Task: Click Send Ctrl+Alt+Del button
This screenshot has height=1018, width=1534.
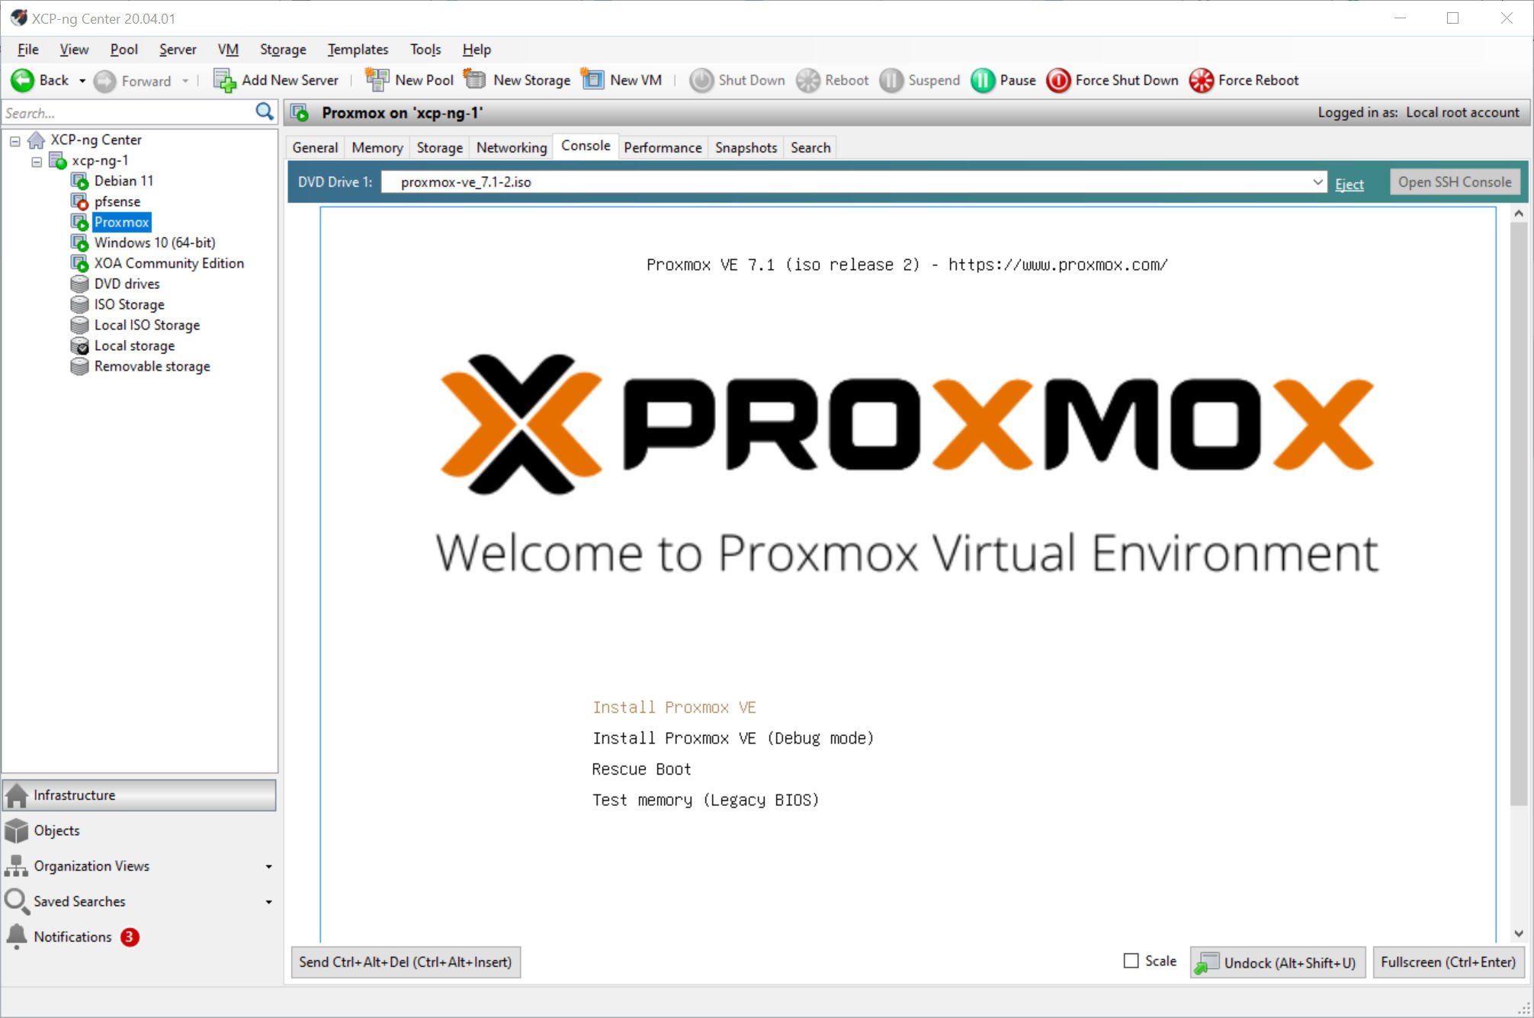Action: point(405,962)
